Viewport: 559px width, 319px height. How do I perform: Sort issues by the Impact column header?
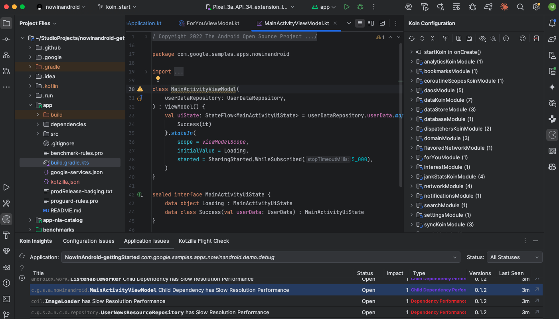click(x=395, y=273)
